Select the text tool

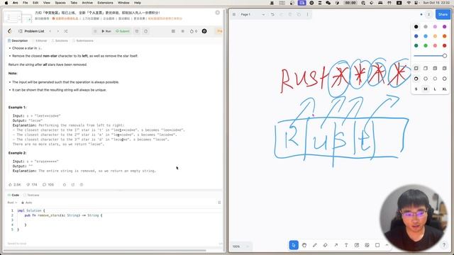coord(346,245)
